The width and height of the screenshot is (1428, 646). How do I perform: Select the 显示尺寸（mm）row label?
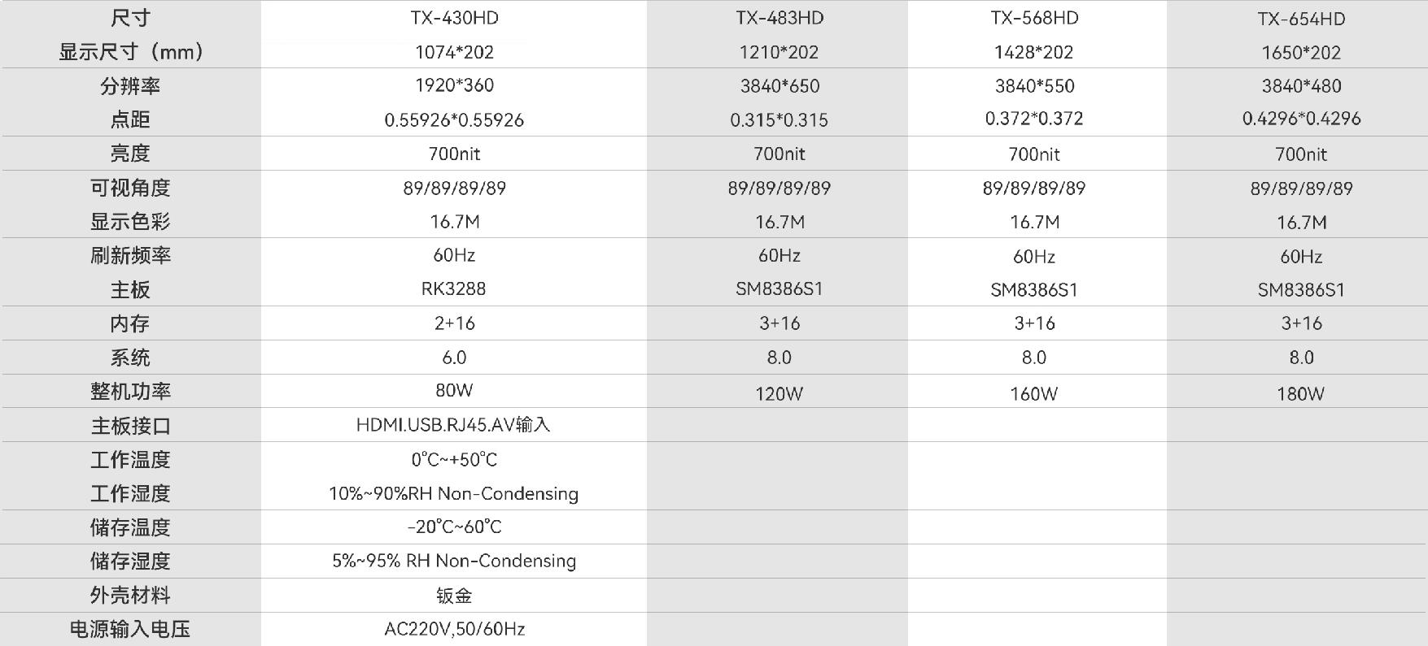tap(130, 52)
